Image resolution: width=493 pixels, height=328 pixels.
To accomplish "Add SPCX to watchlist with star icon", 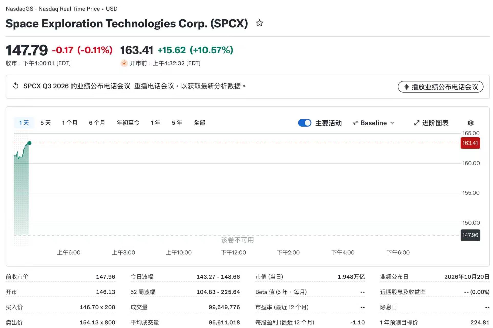I will (259, 23).
